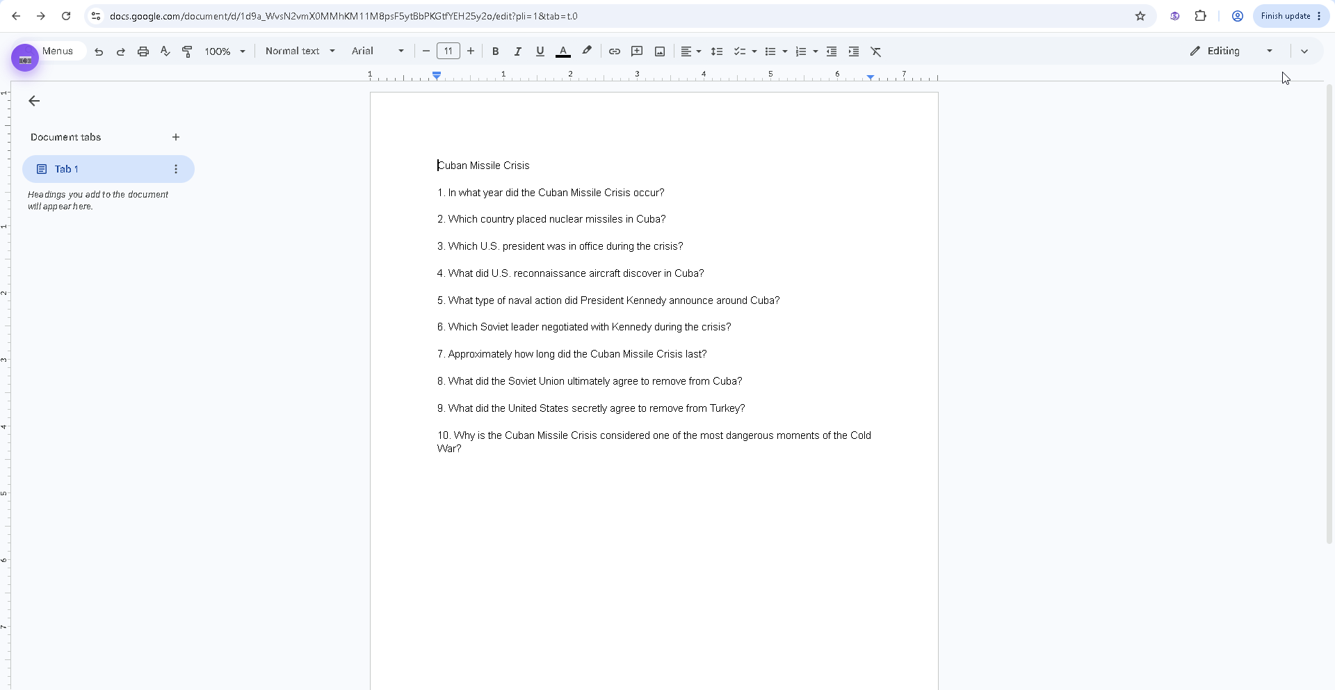Close the document tabs panel with the back arrow
1335x690 pixels.
pos(34,102)
